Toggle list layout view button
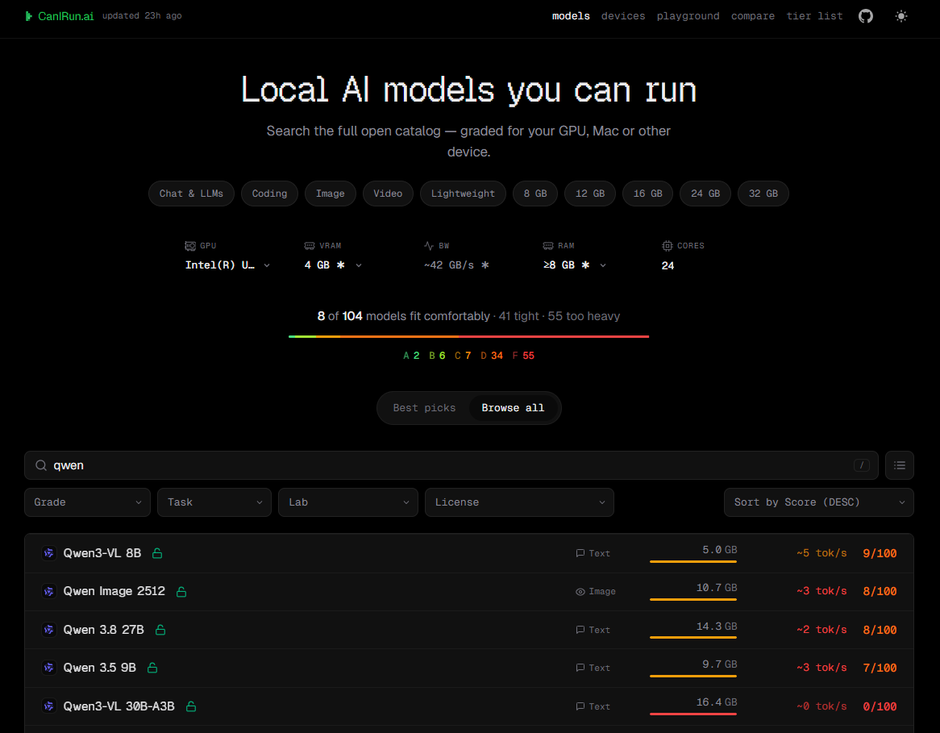 click(x=899, y=465)
